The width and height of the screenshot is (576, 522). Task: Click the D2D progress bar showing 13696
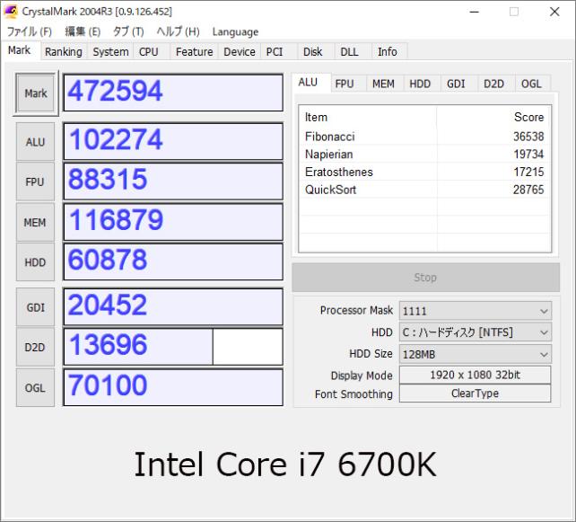pyautogui.click(x=173, y=347)
